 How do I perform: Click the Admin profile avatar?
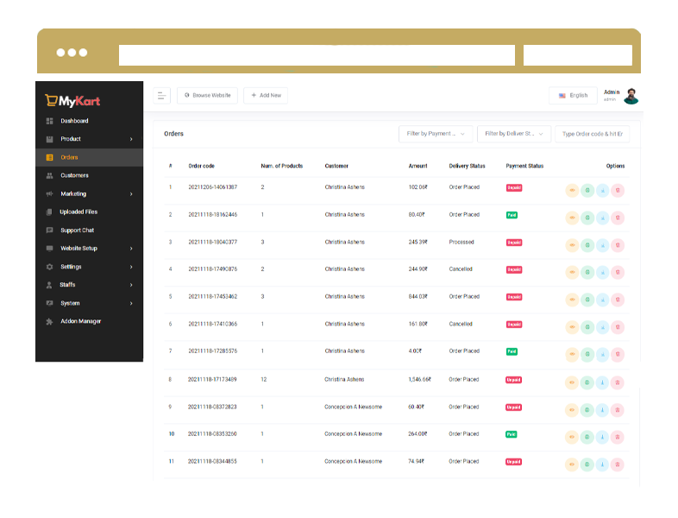[631, 96]
